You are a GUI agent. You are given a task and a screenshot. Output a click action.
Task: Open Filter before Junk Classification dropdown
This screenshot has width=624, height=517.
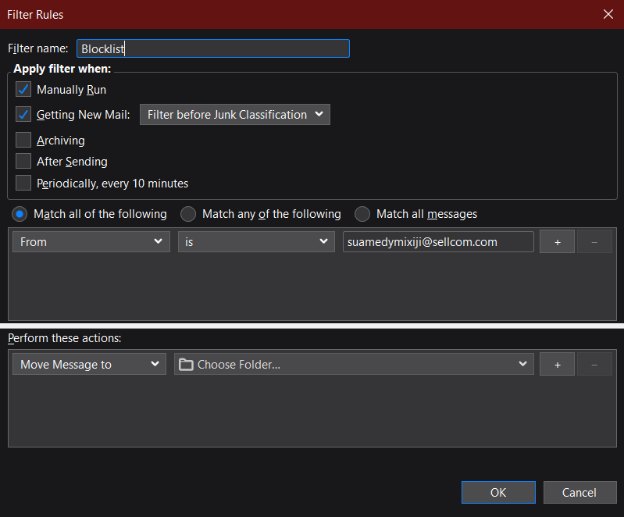point(234,115)
